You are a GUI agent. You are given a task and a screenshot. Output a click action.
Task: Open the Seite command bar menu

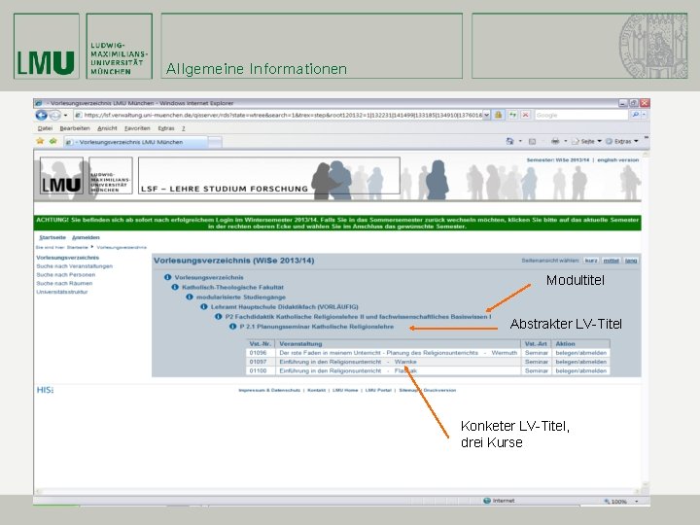tap(586, 141)
